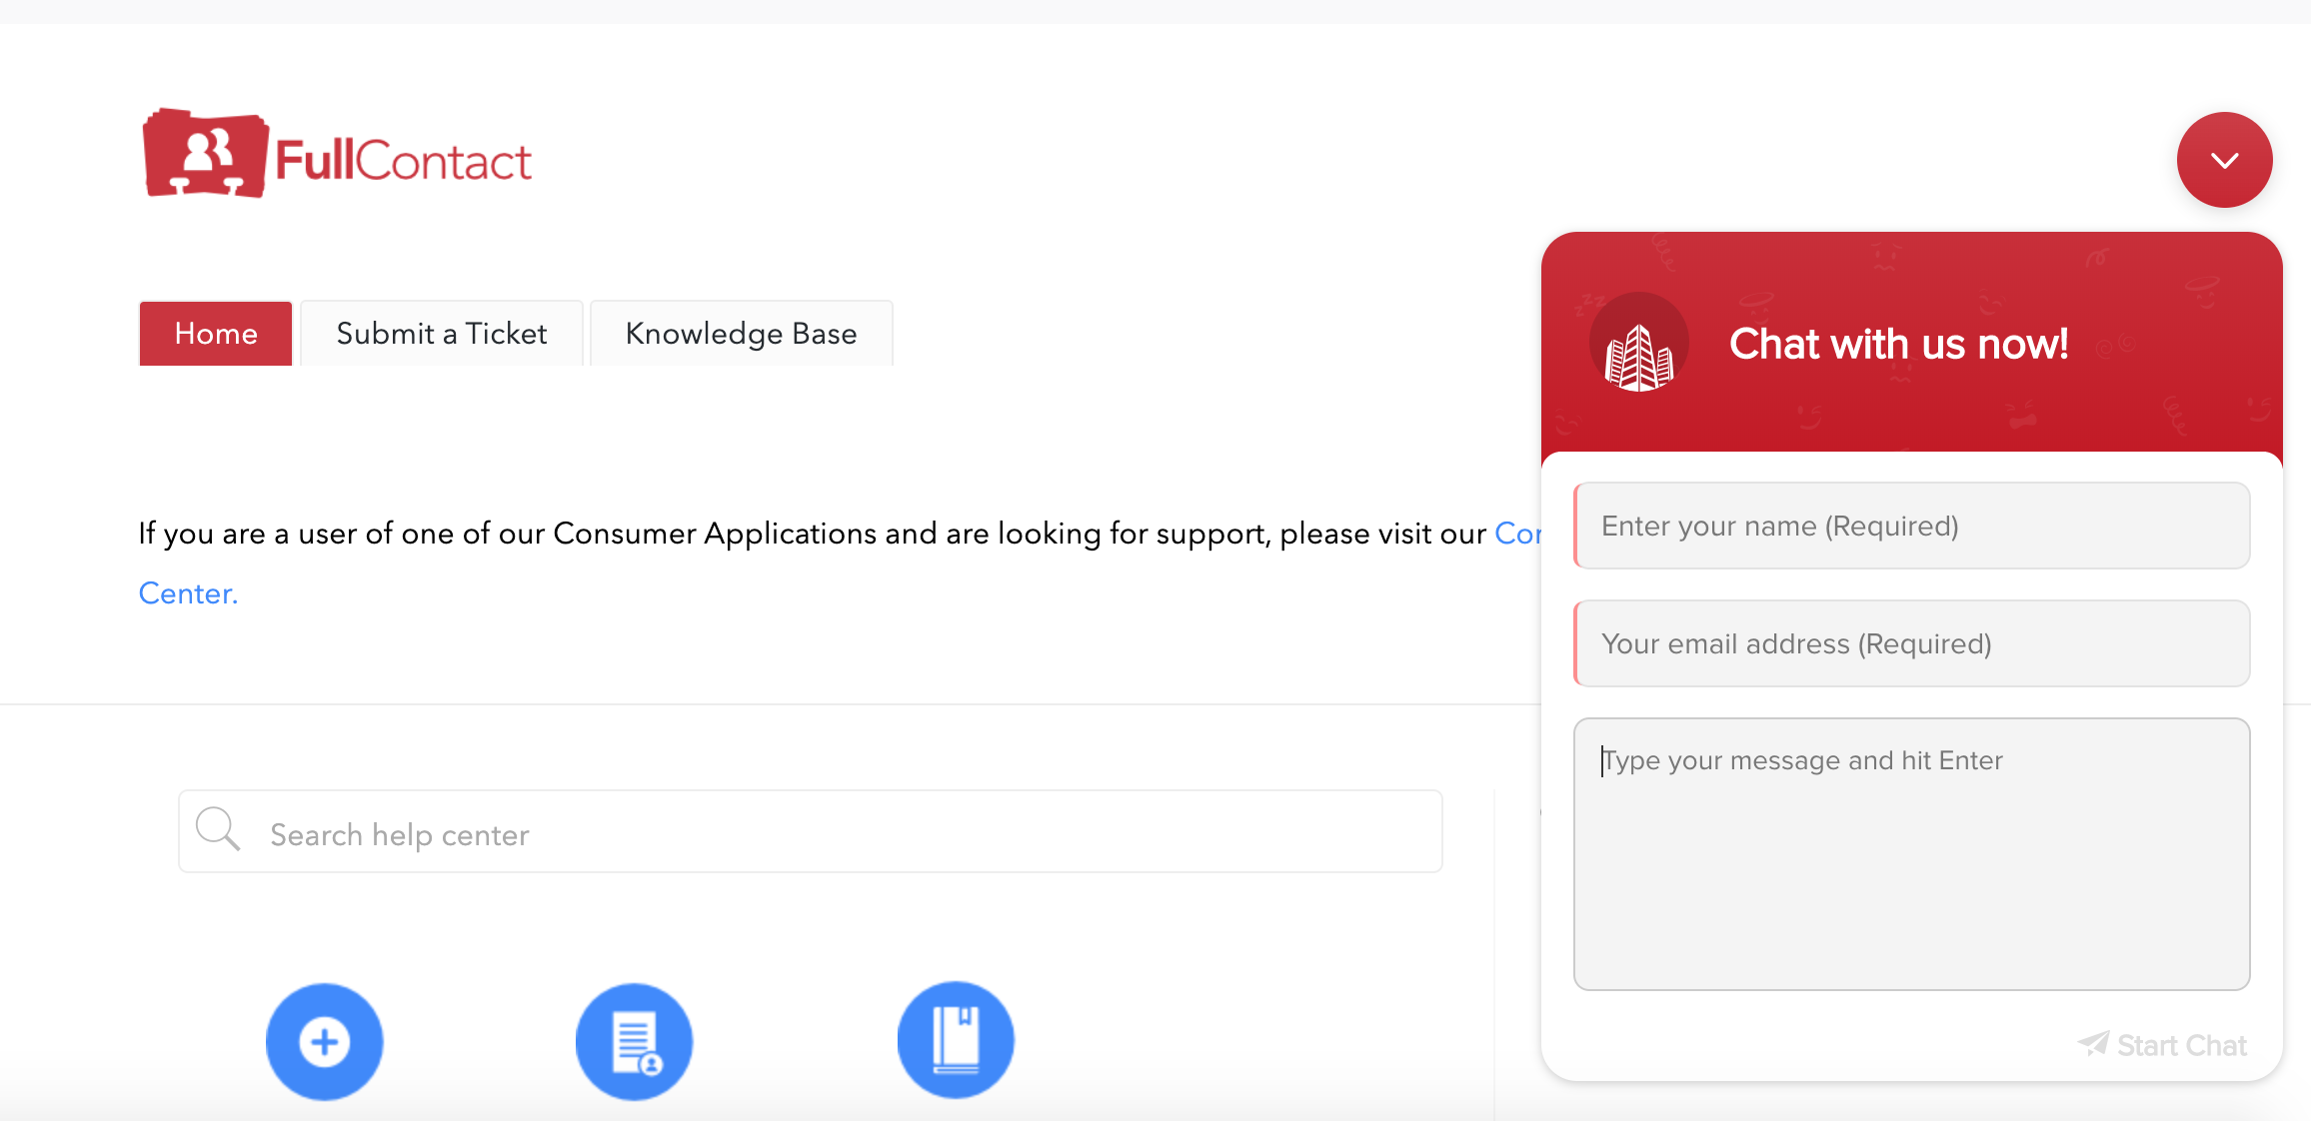2311x1121 pixels.
Task: Click the FullContact brand name text
Action: tap(403, 162)
